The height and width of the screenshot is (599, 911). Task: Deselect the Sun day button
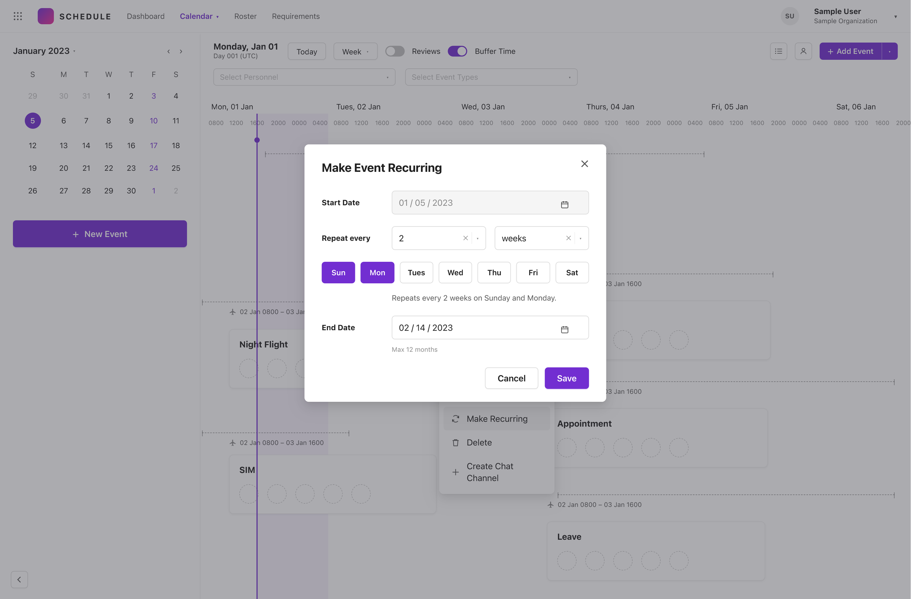click(x=338, y=272)
